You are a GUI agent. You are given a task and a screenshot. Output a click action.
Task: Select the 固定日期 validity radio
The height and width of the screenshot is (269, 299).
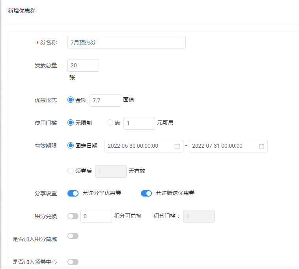point(71,146)
